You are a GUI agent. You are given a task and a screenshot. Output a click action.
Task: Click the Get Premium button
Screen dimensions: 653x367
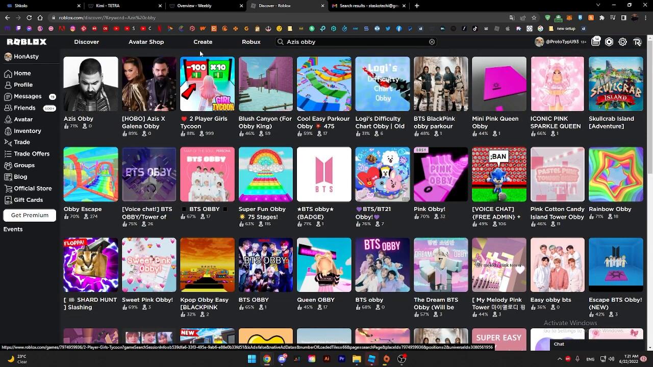30,215
